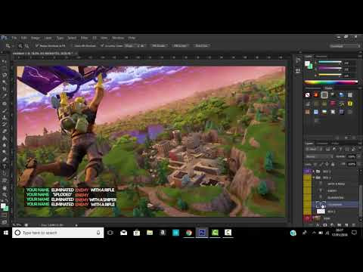Image resolution: width=363 pixels, height=272 pixels.
Task: Switch to the Channels tab
Action: (x=322, y=144)
